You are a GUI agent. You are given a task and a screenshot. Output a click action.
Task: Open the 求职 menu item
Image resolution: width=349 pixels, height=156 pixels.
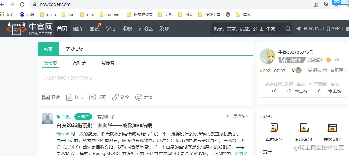127,29
